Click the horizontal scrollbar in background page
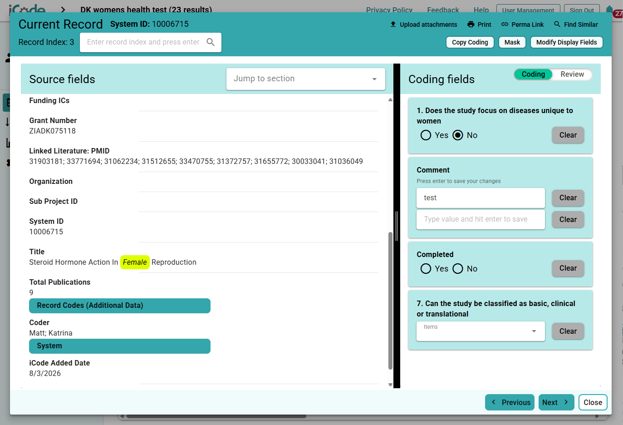Screen dimensions: 623x425 click(x=216, y=416)
